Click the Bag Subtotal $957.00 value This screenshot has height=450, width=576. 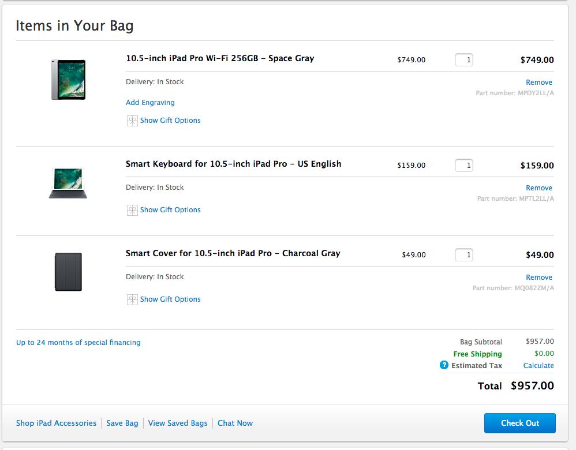pos(540,342)
